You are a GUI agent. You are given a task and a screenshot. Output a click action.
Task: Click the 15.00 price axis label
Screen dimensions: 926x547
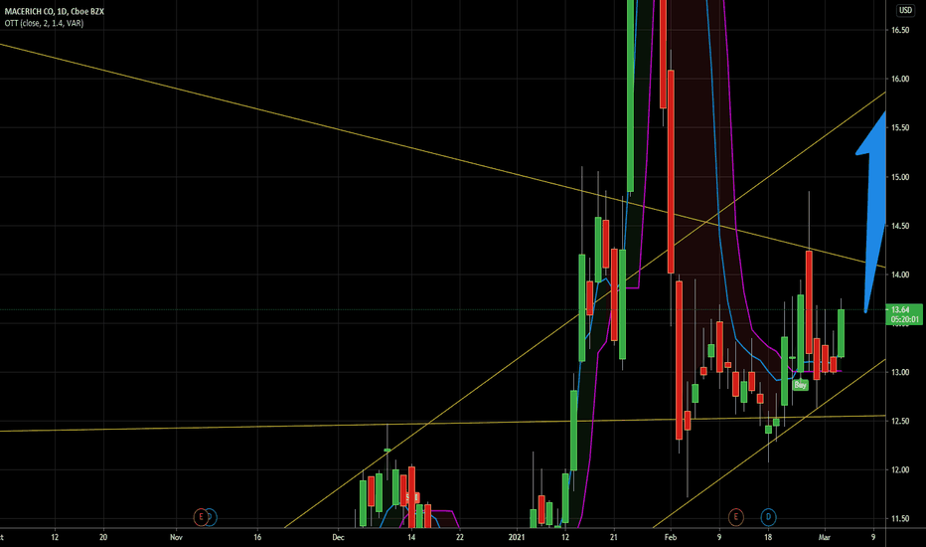(900, 177)
